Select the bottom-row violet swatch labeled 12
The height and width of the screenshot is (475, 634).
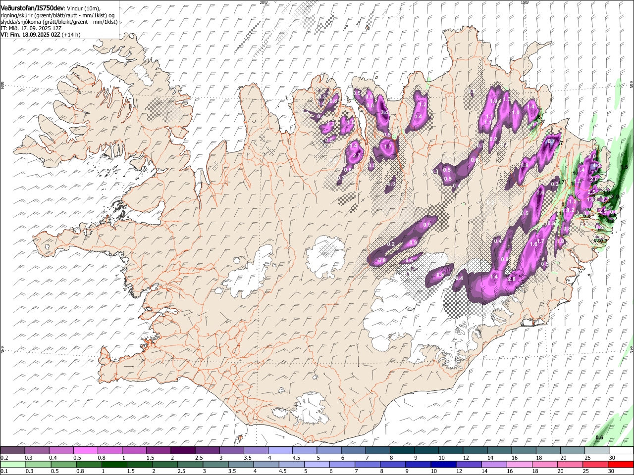coord(469,465)
